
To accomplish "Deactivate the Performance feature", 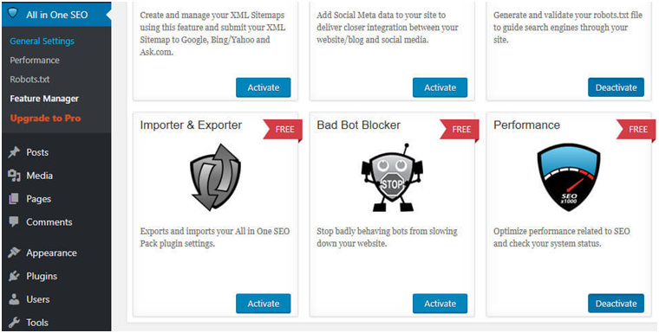I will [617, 304].
